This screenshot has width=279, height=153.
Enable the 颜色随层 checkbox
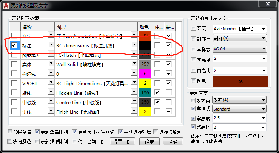click(x=10, y=132)
